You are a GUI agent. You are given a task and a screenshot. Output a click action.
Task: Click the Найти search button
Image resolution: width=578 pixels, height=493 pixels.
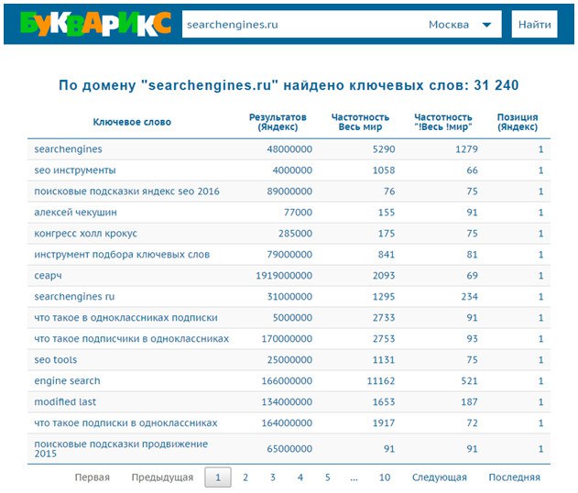[x=535, y=25]
